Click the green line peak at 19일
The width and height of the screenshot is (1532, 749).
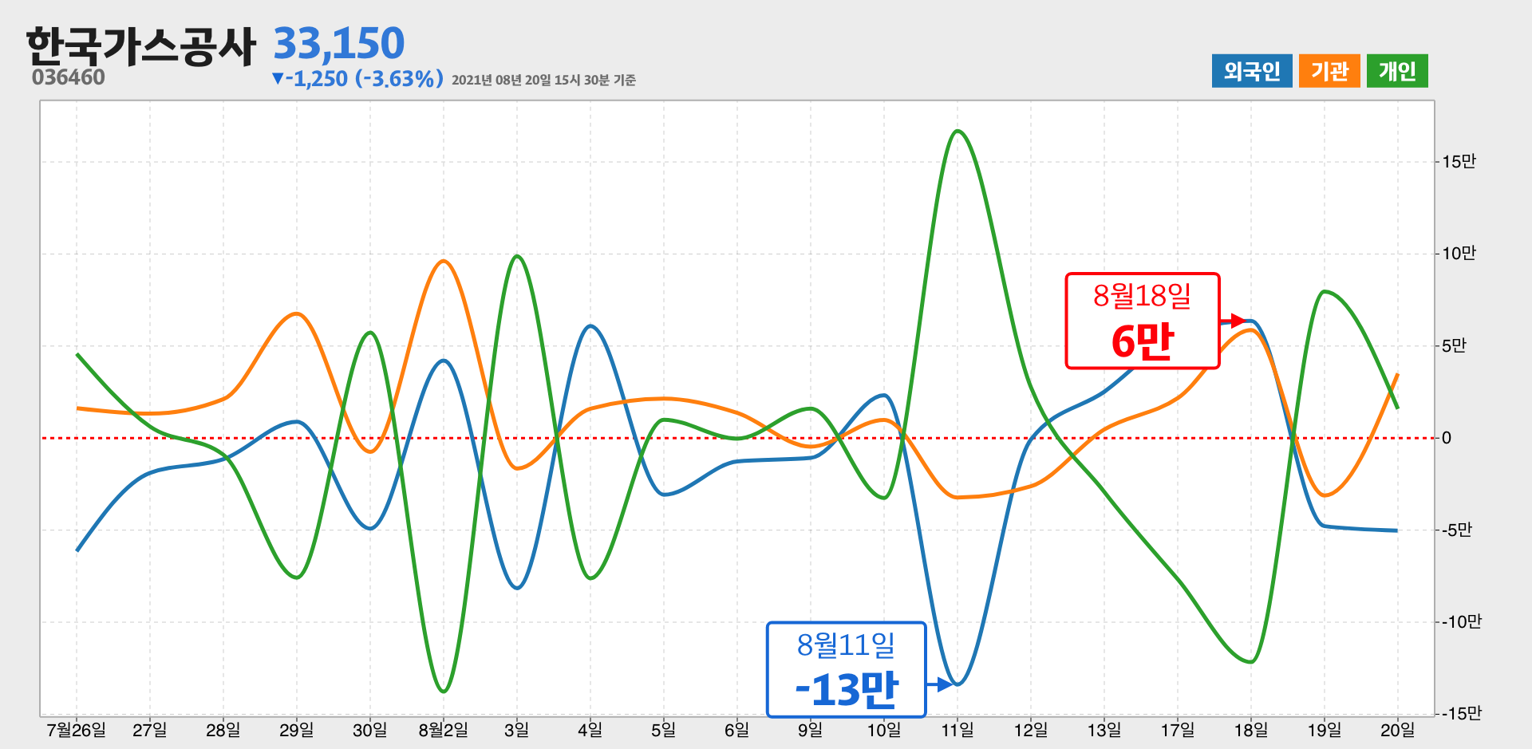pos(1325,291)
